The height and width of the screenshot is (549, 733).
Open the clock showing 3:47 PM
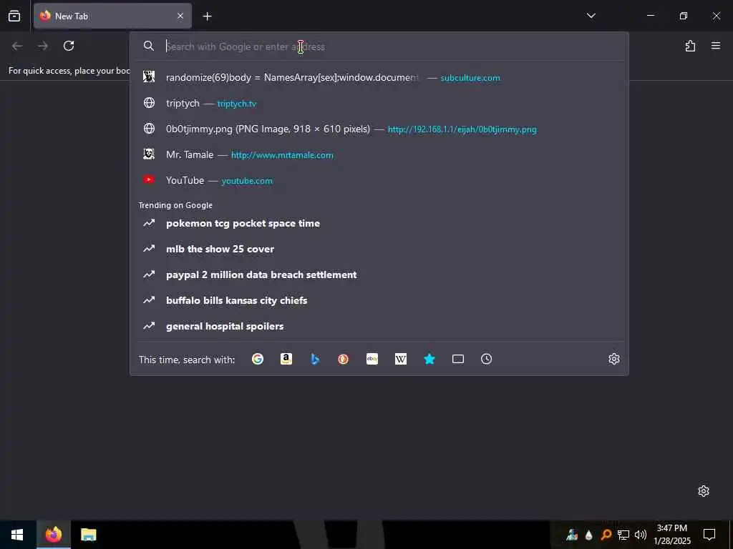click(x=671, y=535)
